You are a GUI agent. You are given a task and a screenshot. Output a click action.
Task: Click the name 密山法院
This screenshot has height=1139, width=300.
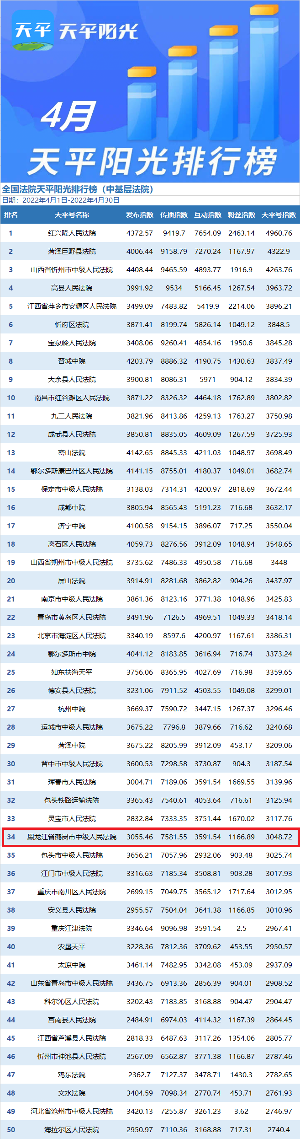tap(72, 452)
